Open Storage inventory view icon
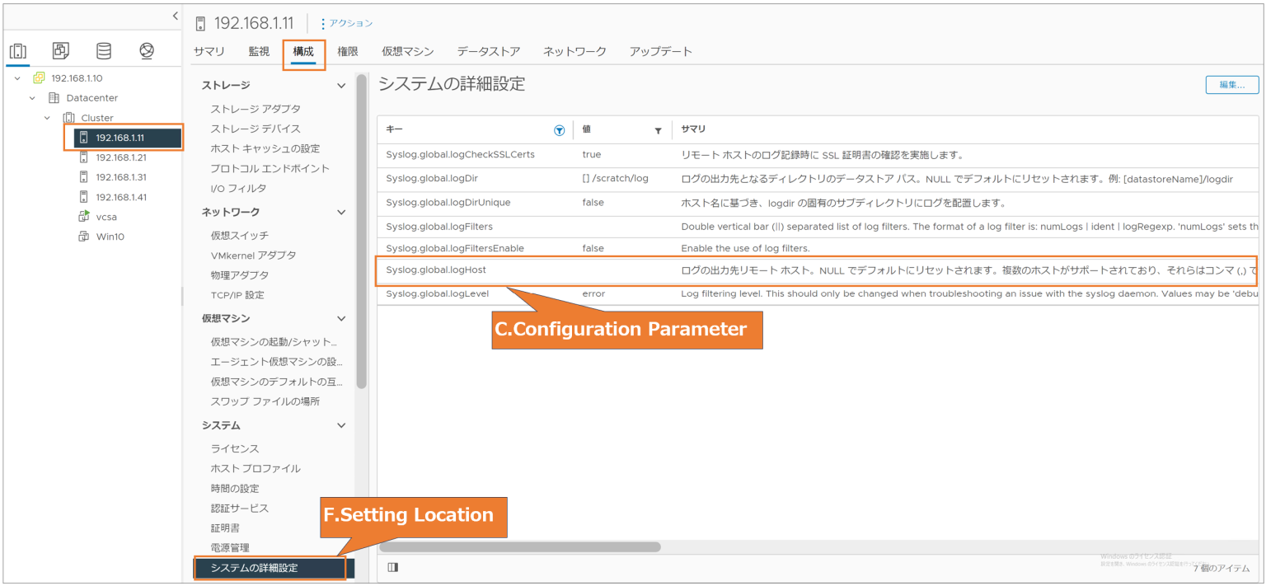This screenshot has height=586, width=1266. (x=104, y=51)
